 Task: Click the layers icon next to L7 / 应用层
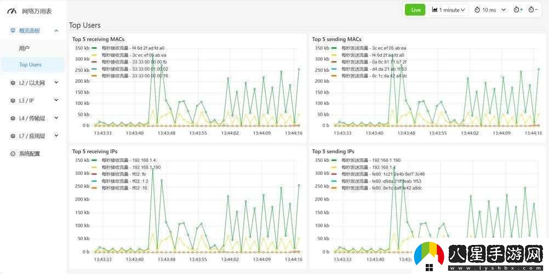click(x=13, y=136)
